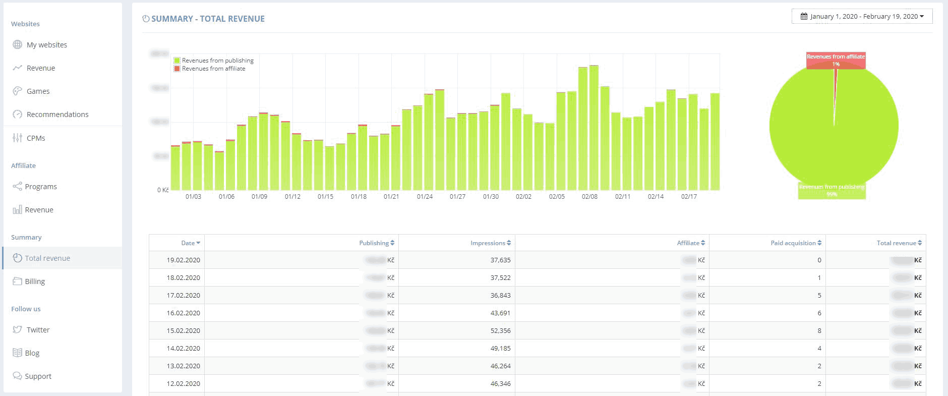
Task: Open My websites page
Action: click(47, 44)
